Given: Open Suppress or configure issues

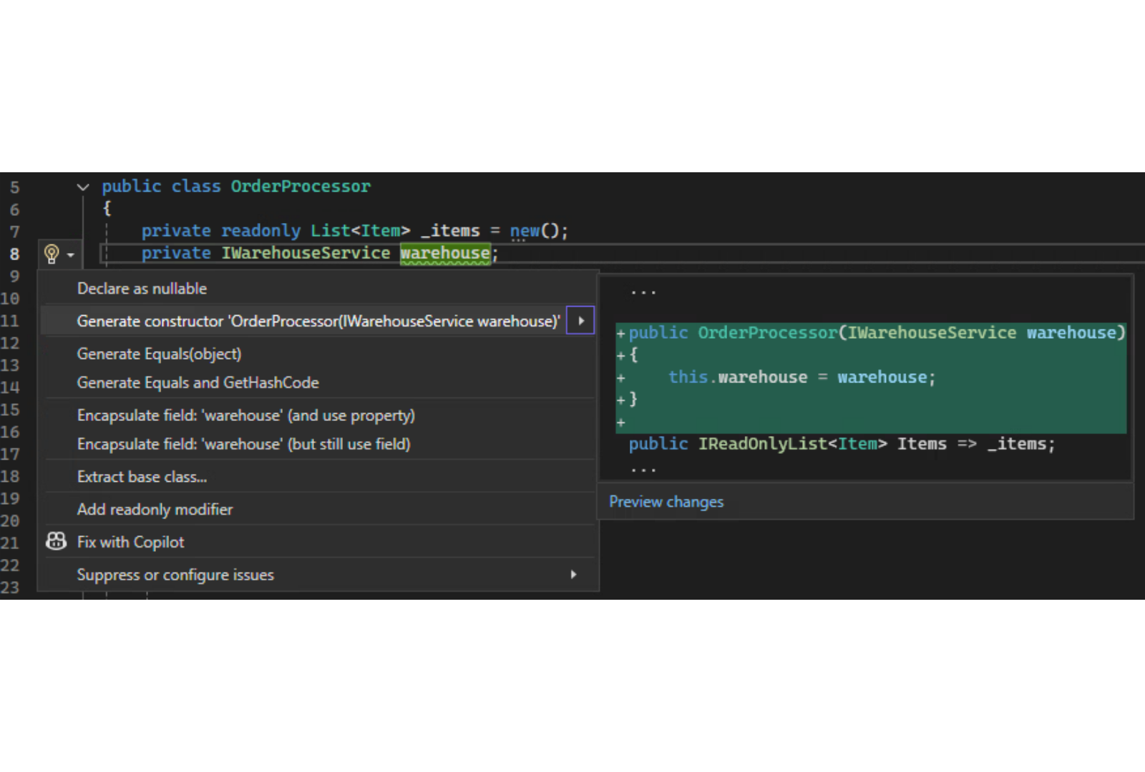Looking at the screenshot, I should pos(175,575).
